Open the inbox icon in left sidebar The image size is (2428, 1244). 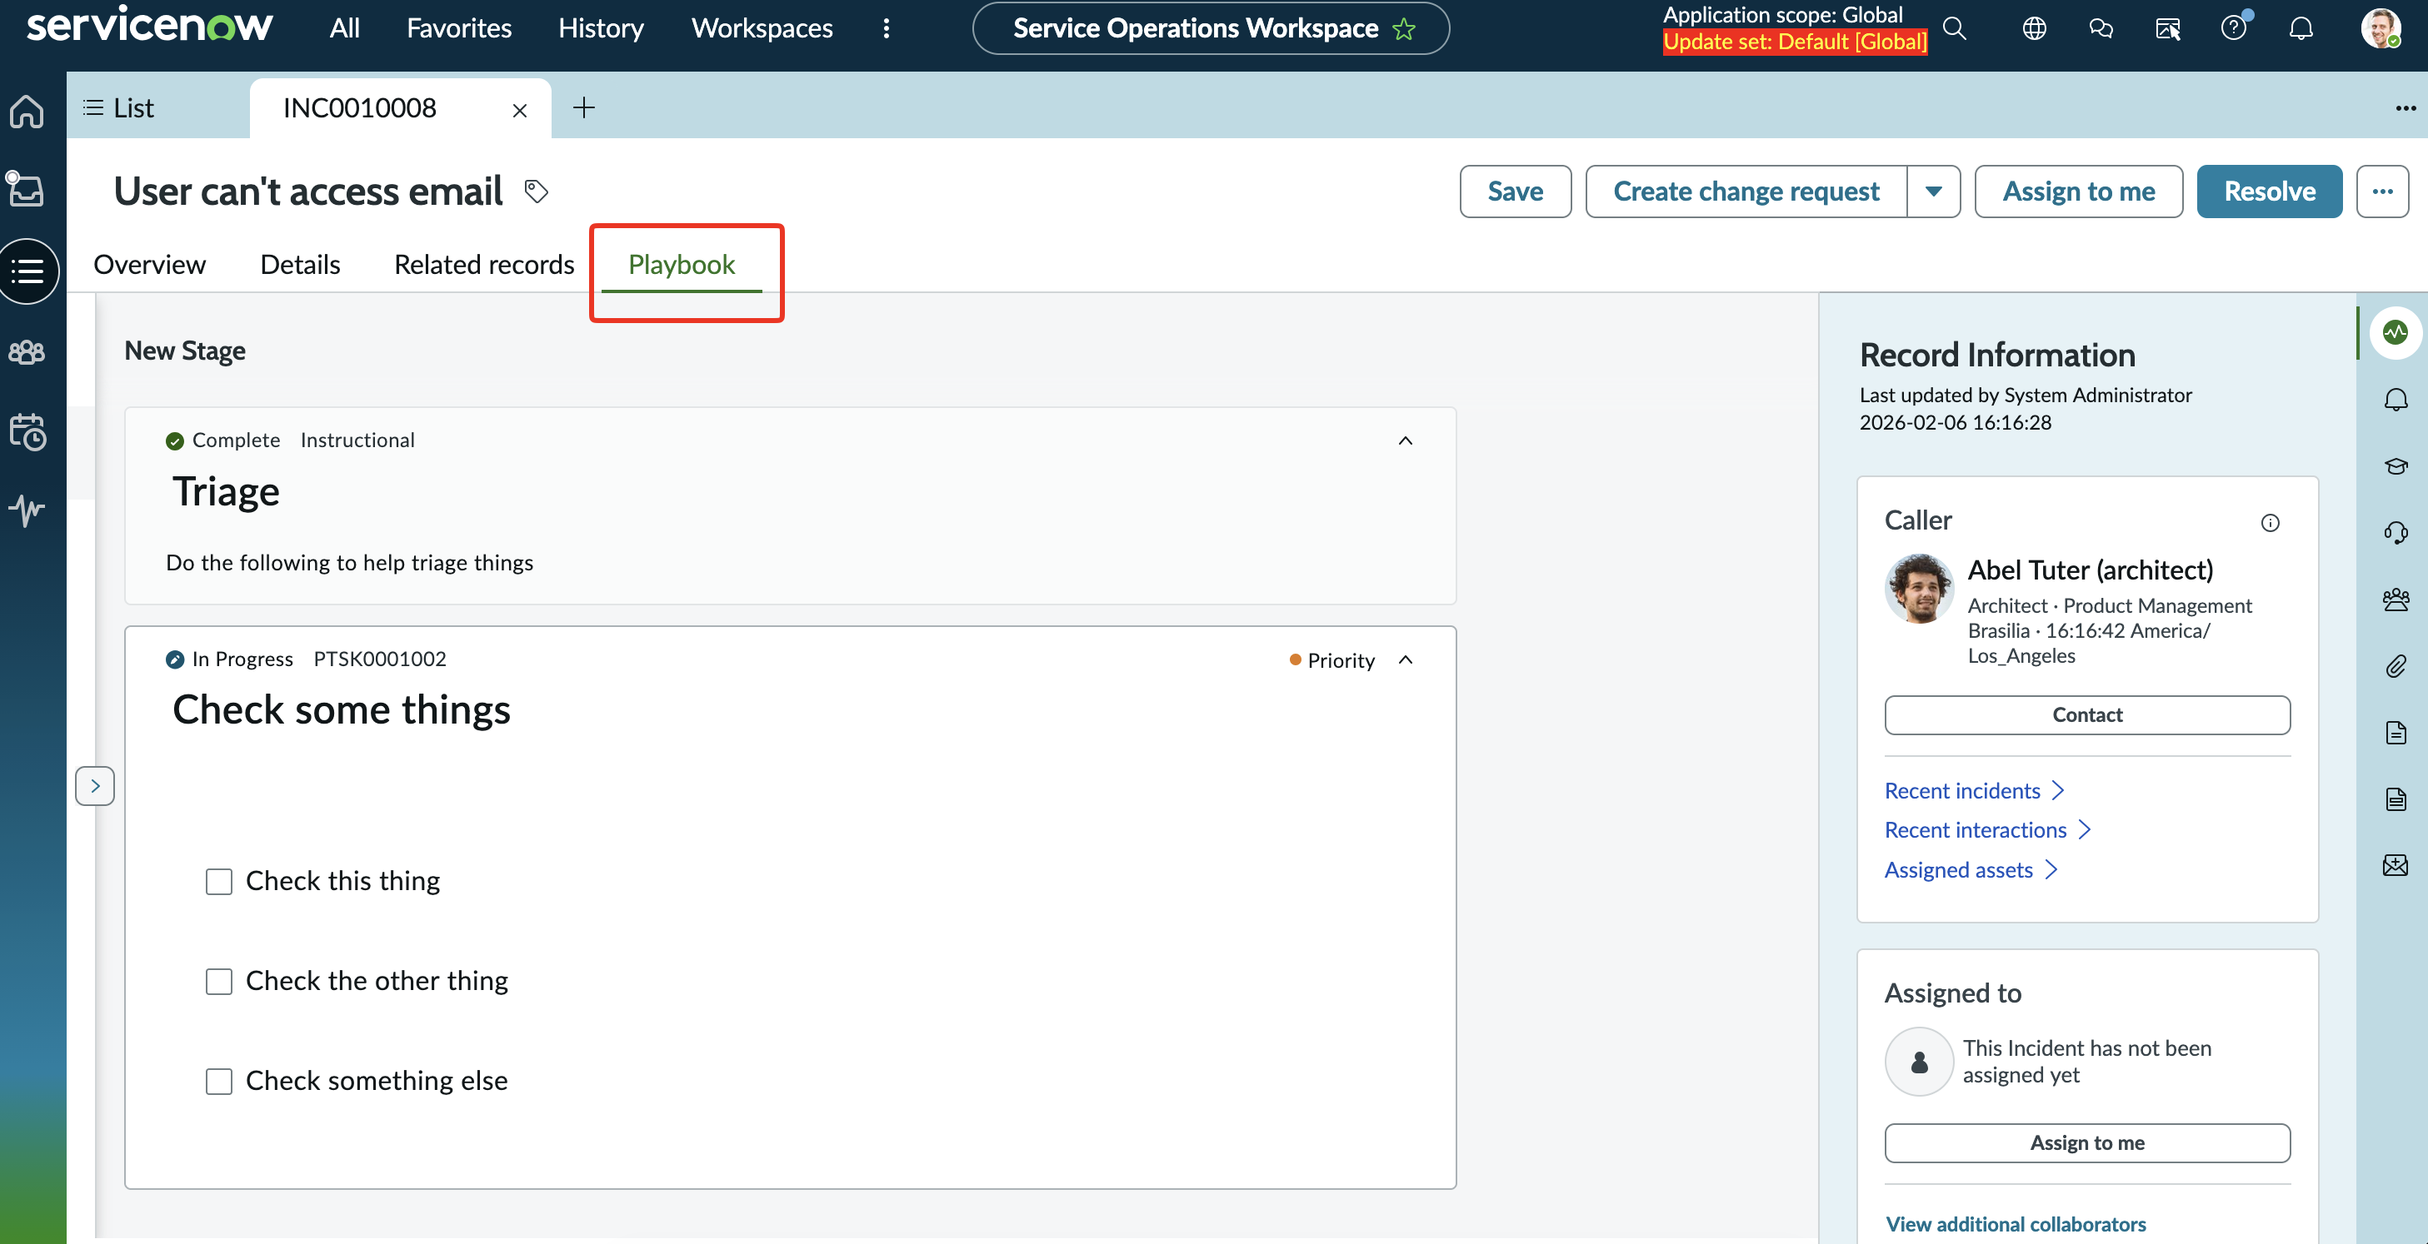[27, 189]
